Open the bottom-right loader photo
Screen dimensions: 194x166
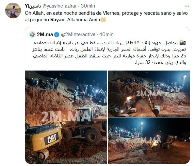click(149, 140)
